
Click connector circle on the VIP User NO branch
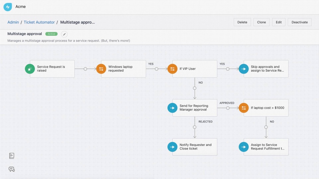[x=195, y=88]
